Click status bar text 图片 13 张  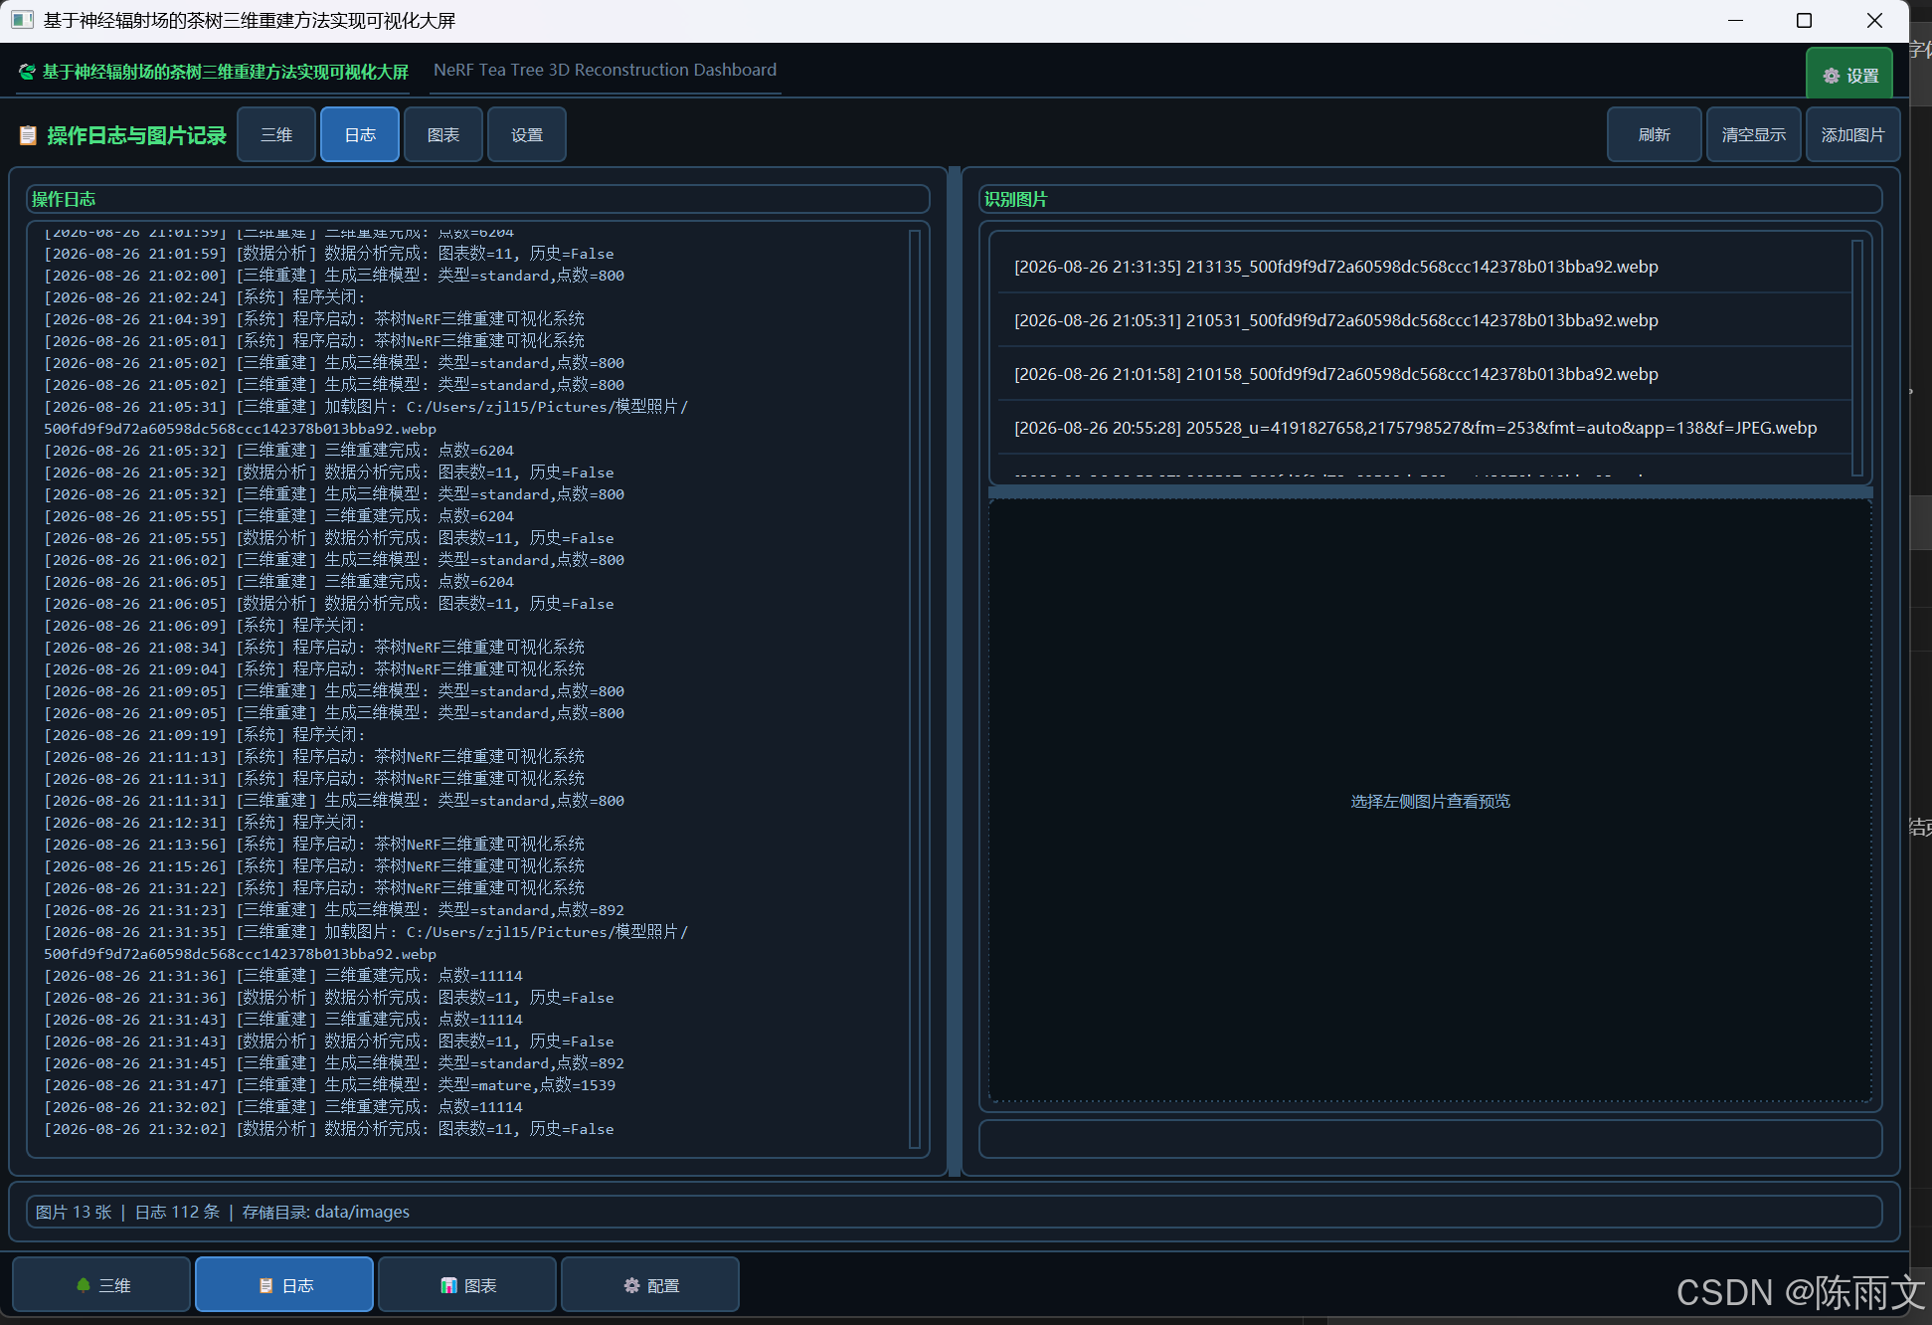click(x=74, y=1212)
